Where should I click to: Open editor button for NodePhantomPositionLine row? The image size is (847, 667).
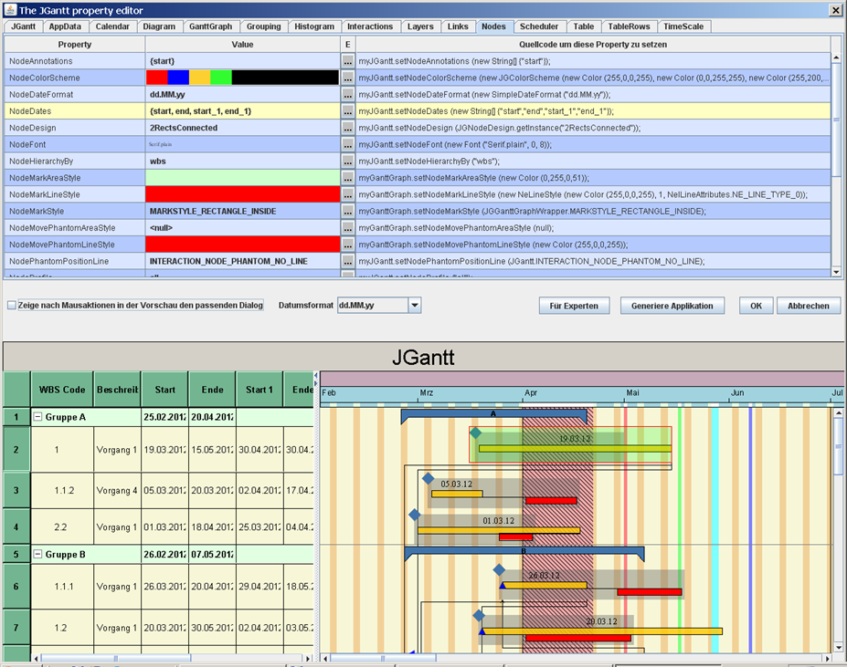(348, 262)
